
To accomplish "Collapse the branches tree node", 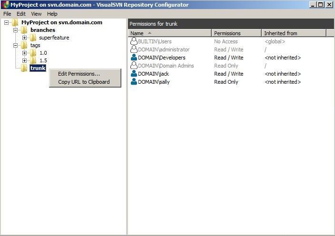I will pos(15,30).
